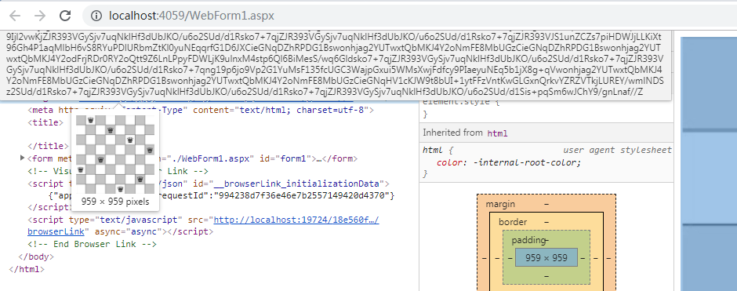Click the margin region in box model
Image resolution: width=737 pixels, height=291 pixels.
500,204
